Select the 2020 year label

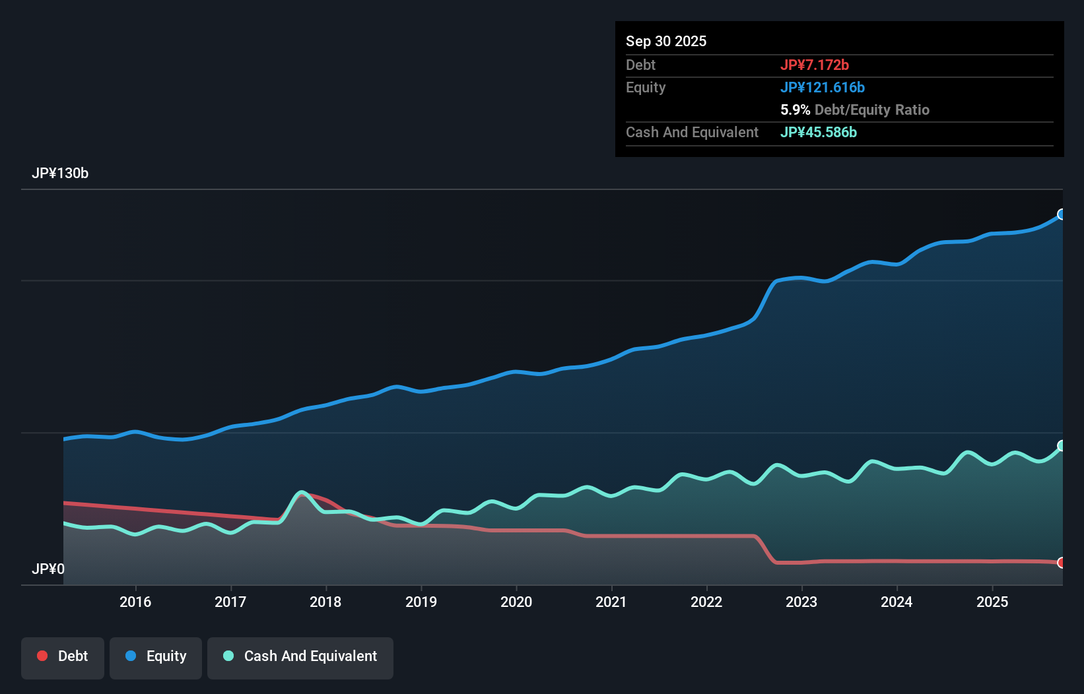[517, 602]
